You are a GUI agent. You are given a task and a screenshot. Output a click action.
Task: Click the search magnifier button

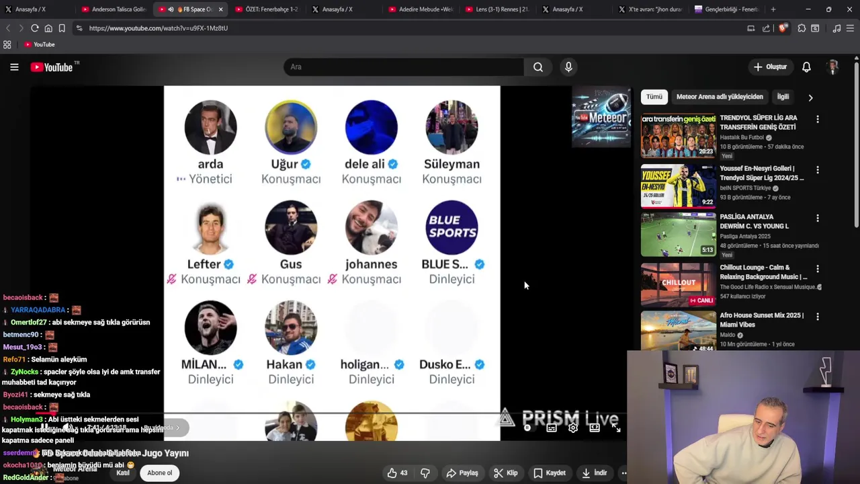point(538,67)
